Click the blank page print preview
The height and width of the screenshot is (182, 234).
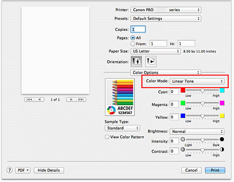pos(55,50)
